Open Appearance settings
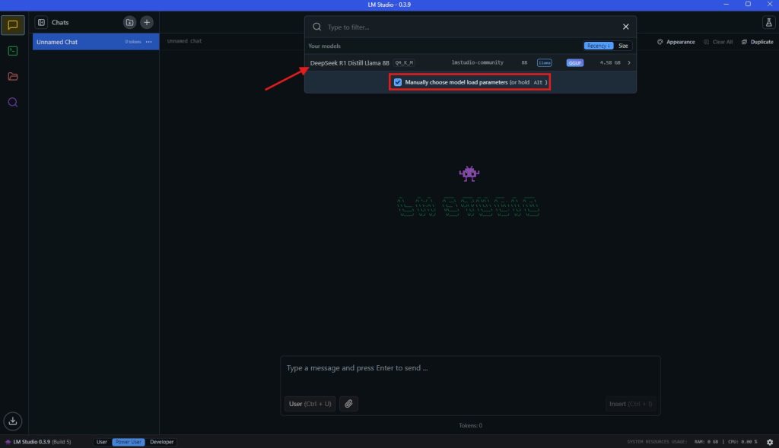The image size is (779, 448). click(676, 41)
